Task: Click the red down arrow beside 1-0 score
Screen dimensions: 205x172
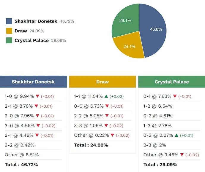Action: [x=37, y=96]
